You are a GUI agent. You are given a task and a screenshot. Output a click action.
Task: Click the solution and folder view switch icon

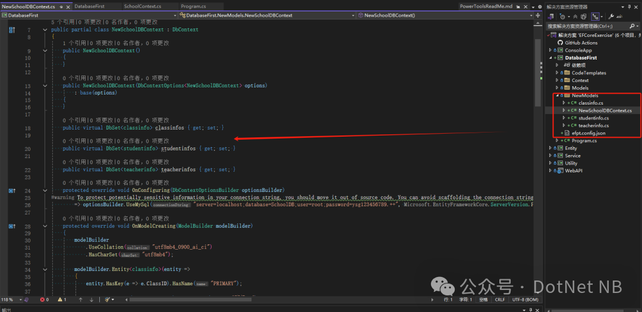click(552, 17)
